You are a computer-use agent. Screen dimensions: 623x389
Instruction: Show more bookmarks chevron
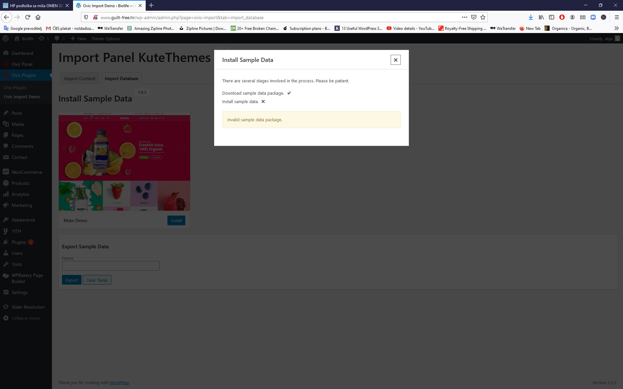(x=617, y=28)
